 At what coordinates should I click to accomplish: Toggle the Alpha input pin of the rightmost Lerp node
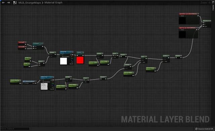point(164,61)
